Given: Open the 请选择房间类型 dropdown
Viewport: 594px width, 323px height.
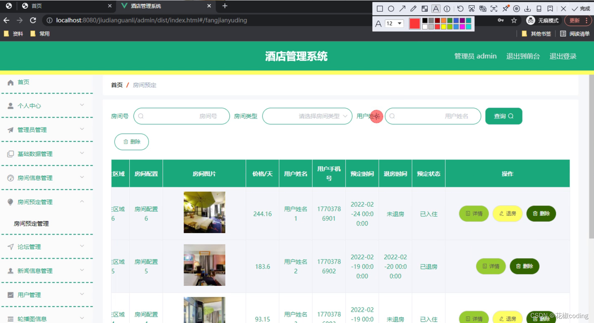Looking at the screenshot, I should pos(307,116).
